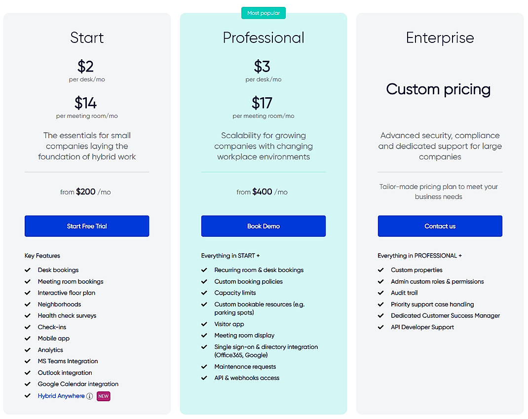The height and width of the screenshot is (419, 528).
Task: Click the Most popular badge
Action: 263,13
